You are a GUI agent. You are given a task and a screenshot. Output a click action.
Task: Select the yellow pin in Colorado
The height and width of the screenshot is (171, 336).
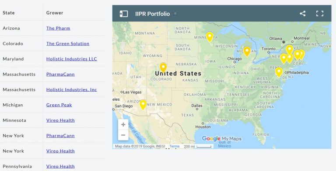pos(163,68)
